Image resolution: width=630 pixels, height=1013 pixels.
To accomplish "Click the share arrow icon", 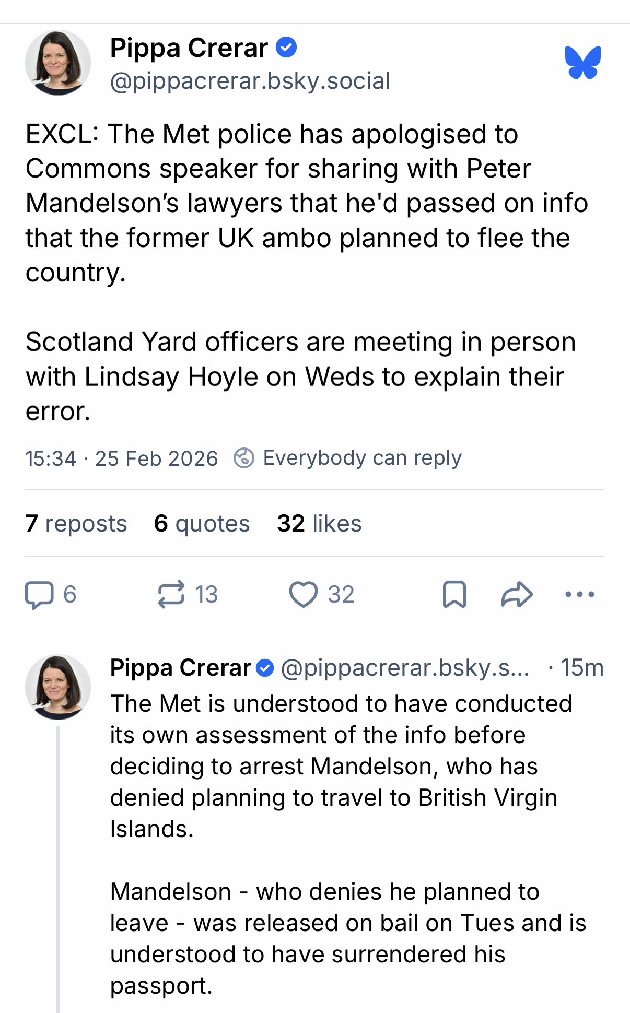I will click(517, 595).
